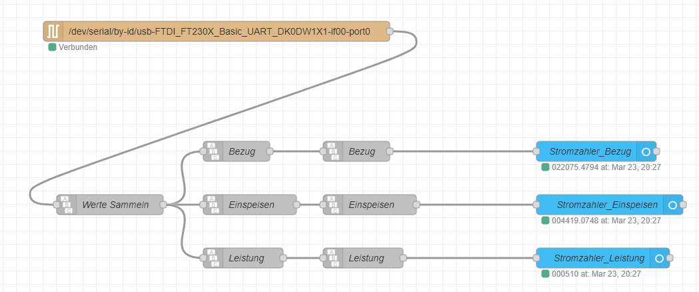Click icon of the left Leistung node
This screenshot has width=699, height=292.
coord(213,258)
